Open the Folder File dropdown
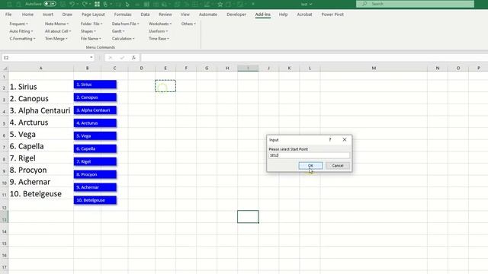 point(91,24)
